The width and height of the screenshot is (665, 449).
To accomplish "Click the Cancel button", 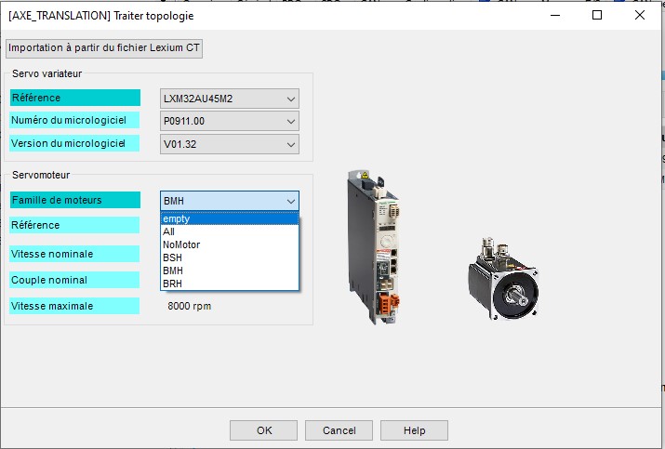I will click(x=339, y=430).
